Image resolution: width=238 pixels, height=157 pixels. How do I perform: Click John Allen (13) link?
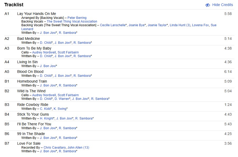coord(78,147)
